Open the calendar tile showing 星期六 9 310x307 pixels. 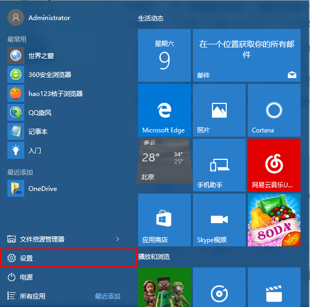coord(164,55)
